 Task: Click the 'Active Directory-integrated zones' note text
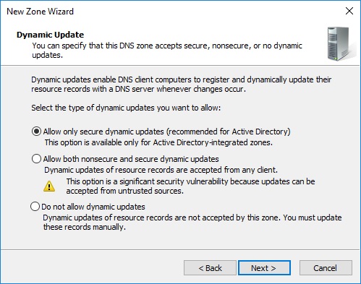213,142
